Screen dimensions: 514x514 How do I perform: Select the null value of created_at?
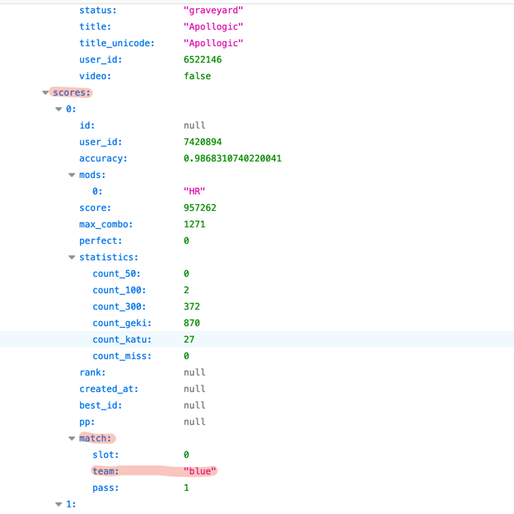click(x=194, y=389)
